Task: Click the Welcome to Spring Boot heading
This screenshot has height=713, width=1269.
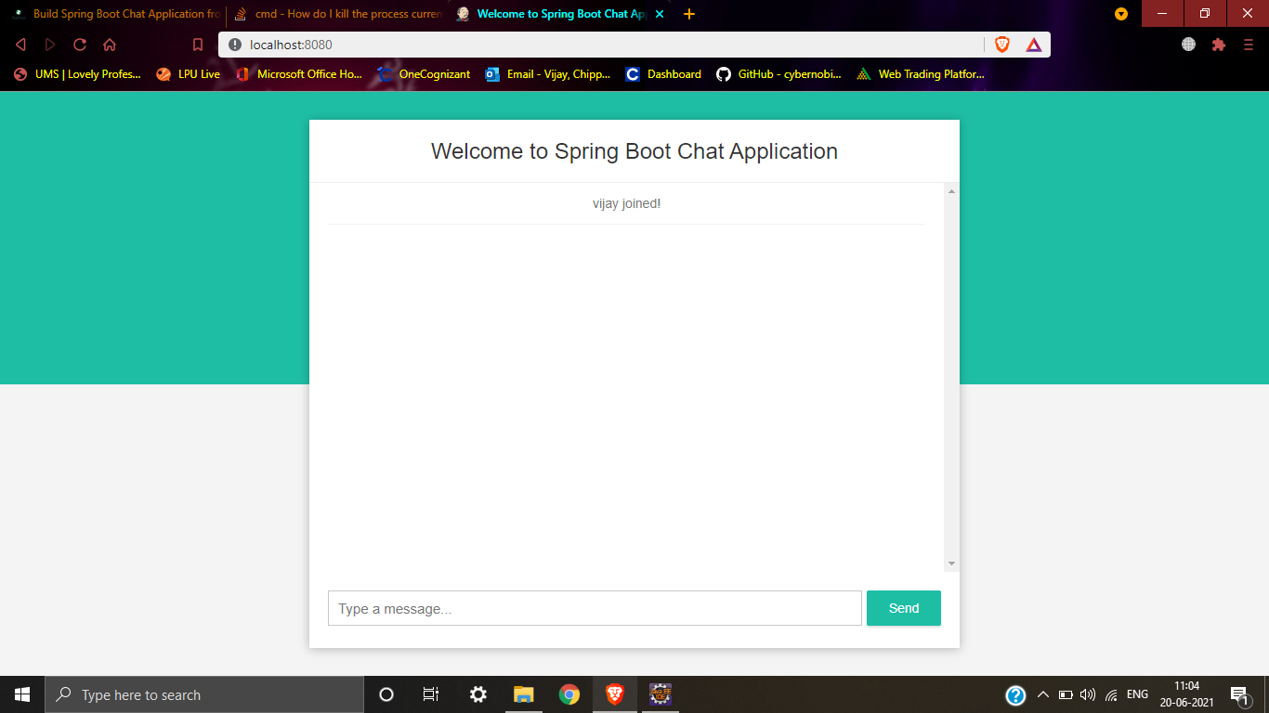Action: [634, 151]
